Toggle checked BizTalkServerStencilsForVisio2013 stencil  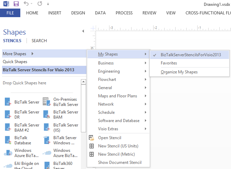tap(190, 55)
